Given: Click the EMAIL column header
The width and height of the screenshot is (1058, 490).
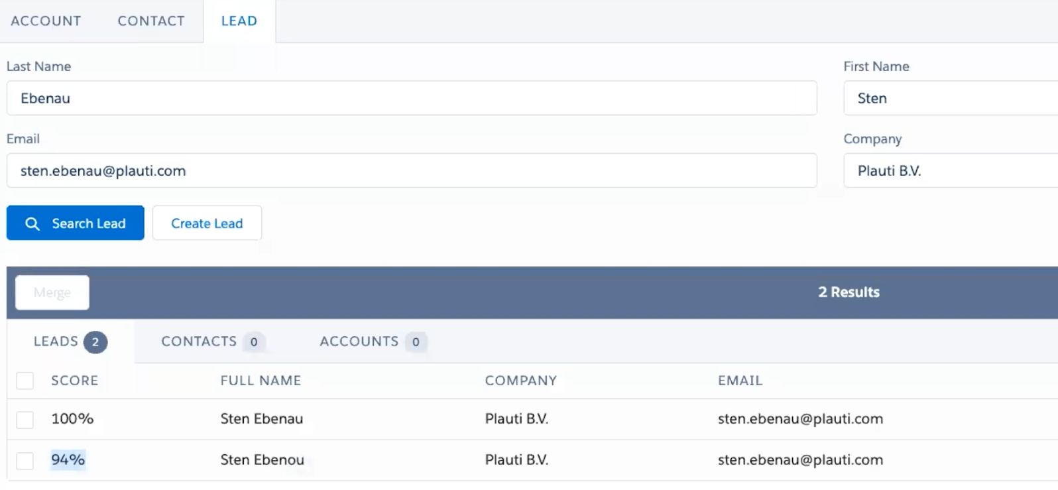Looking at the screenshot, I should click(740, 381).
